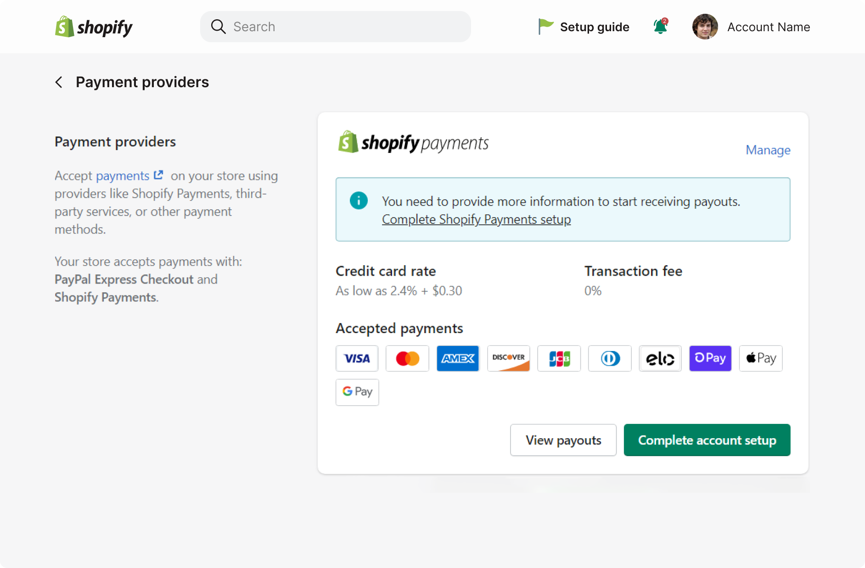Image resolution: width=865 pixels, height=568 pixels.
Task: Select the JCB payment icon
Action: [559, 358]
